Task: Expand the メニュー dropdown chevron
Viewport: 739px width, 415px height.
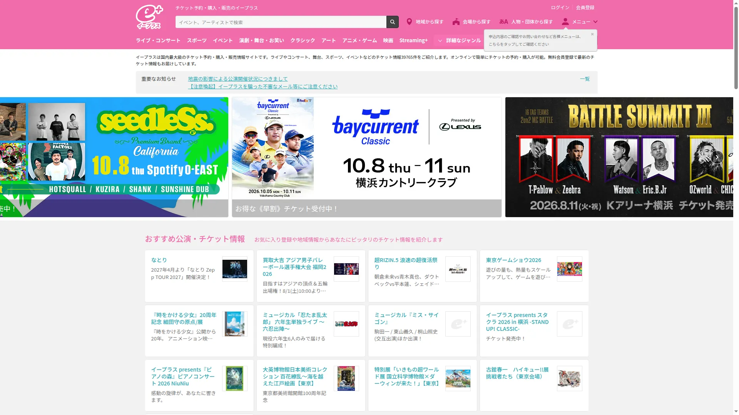Action: click(x=595, y=22)
